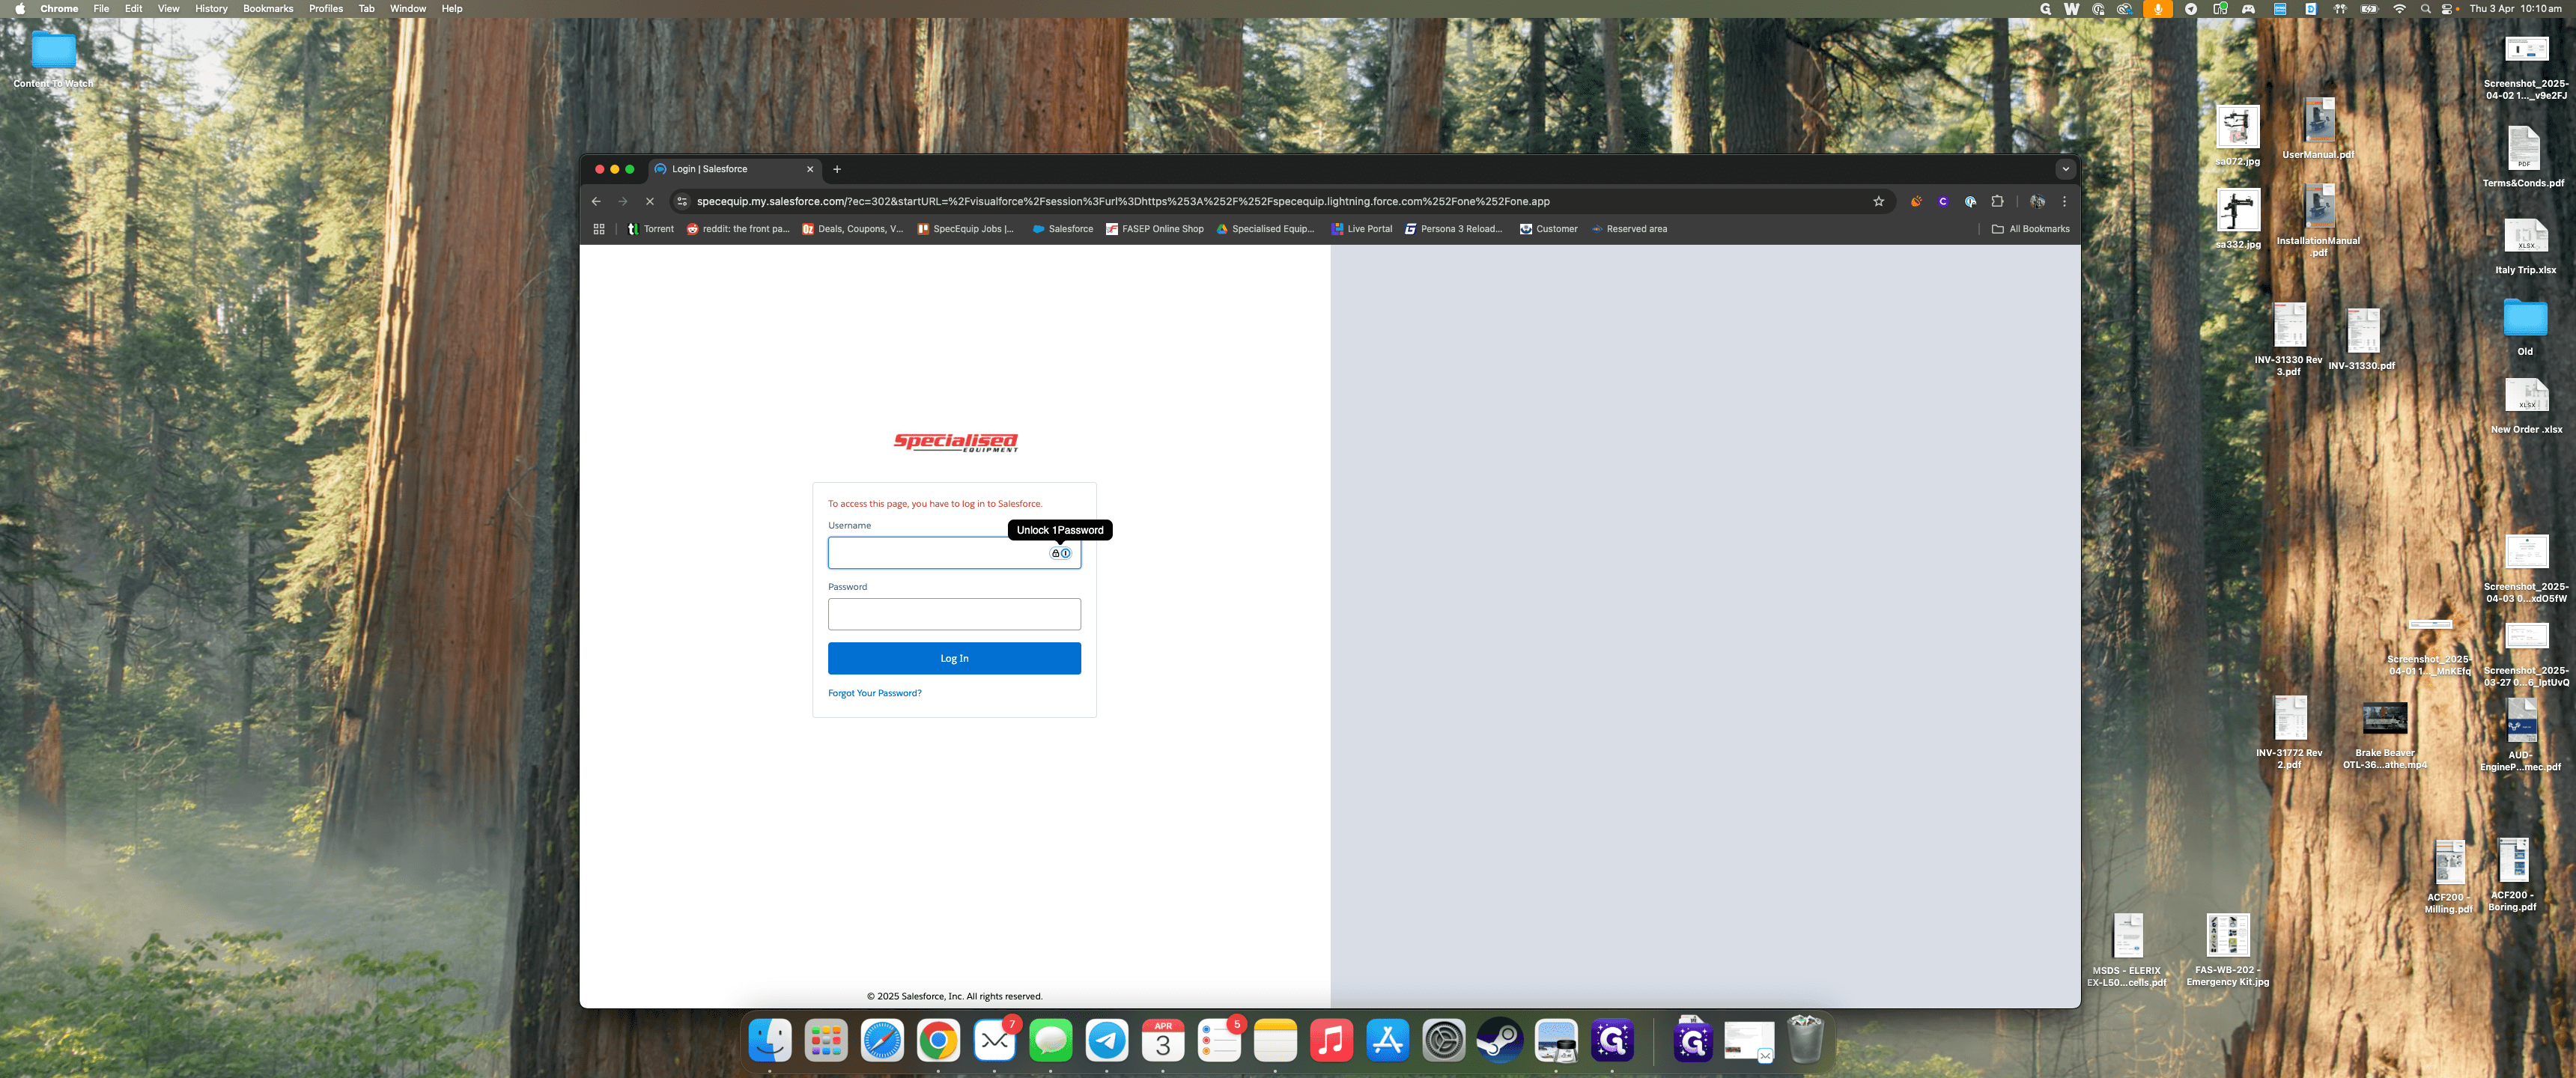Image resolution: width=2576 pixels, height=1078 pixels.
Task: Open the Salesforce bookmark
Action: tap(1062, 229)
